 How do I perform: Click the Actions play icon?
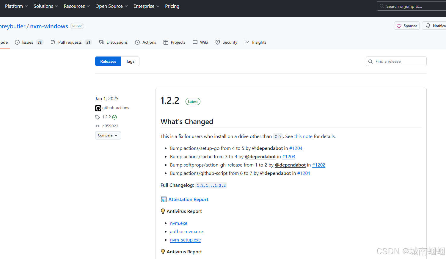click(x=137, y=42)
